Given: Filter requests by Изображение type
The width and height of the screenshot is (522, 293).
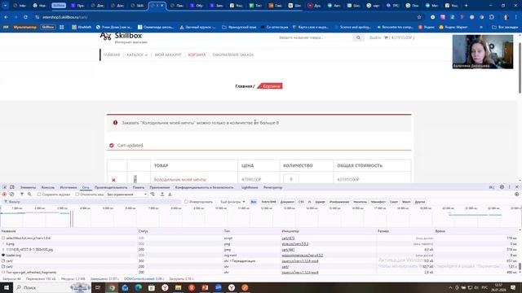Looking at the screenshot, I should click(x=339, y=202).
